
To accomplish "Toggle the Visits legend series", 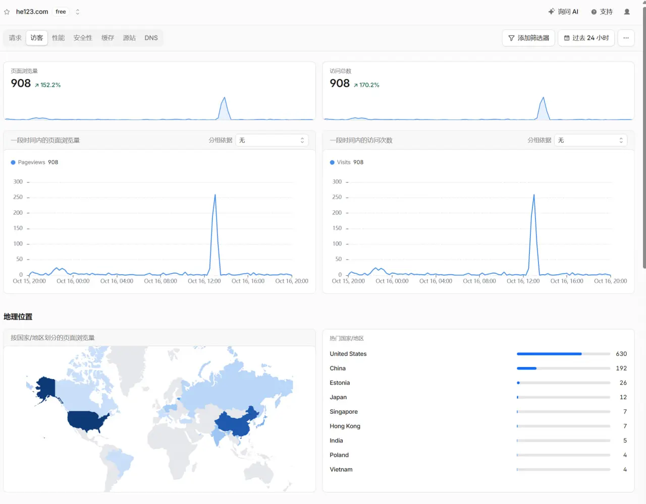I will click(x=347, y=162).
